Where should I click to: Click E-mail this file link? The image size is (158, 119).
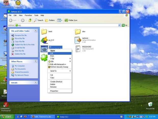tap(20, 48)
